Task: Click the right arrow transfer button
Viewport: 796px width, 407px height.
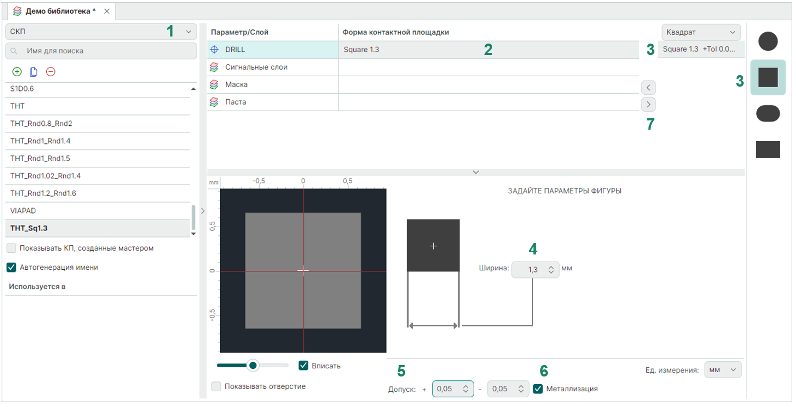Action: coord(648,104)
